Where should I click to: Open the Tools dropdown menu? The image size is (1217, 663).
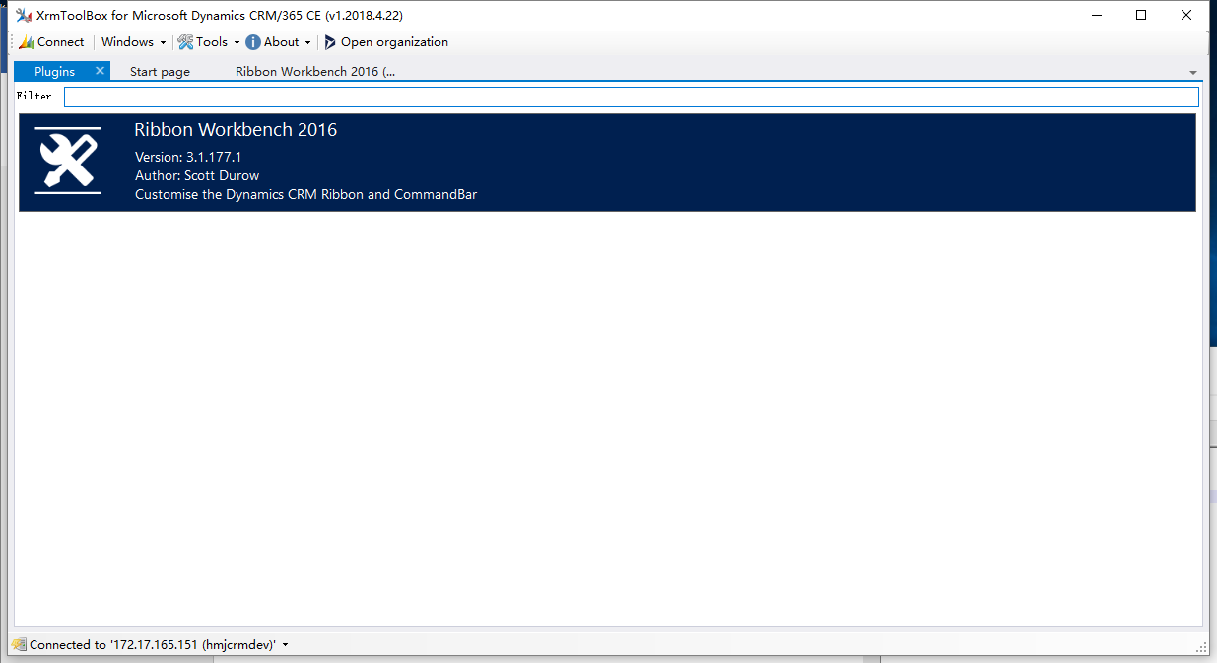pyautogui.click(x=209, y=42)
